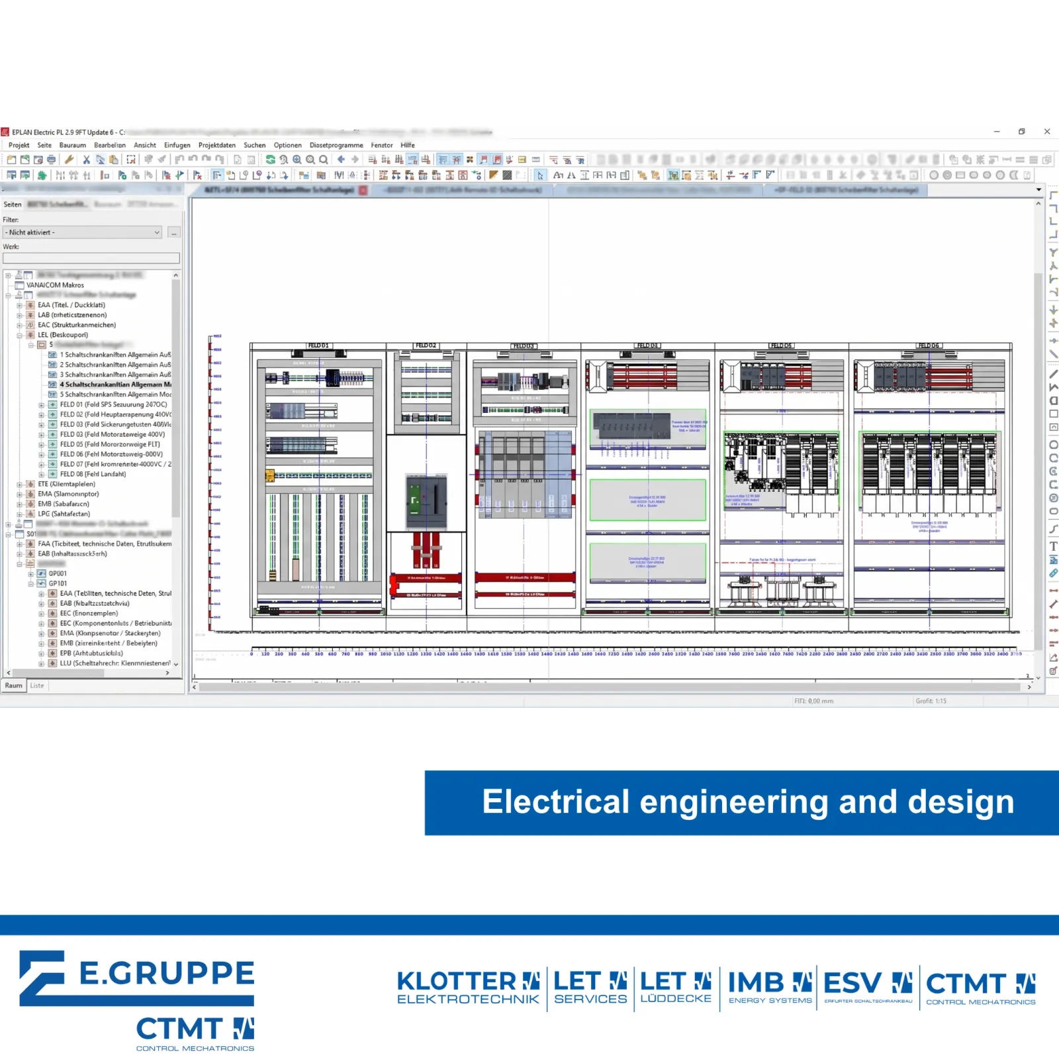Cut selection with the scissors icon
The height and width of the screenshot is (1059, 1059).
tap(87, 160)
